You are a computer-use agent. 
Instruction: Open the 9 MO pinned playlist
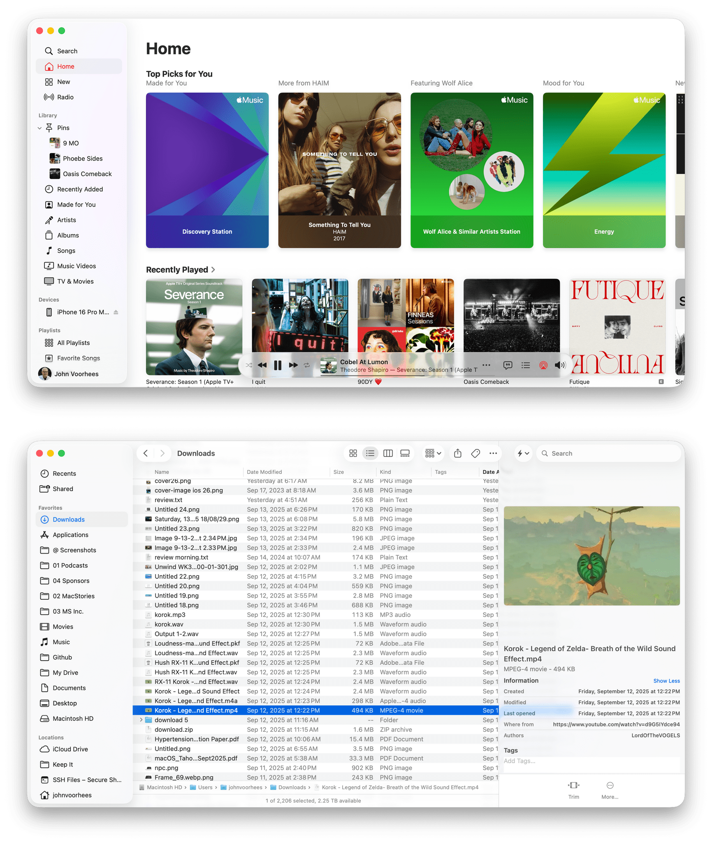click(79, 143)
